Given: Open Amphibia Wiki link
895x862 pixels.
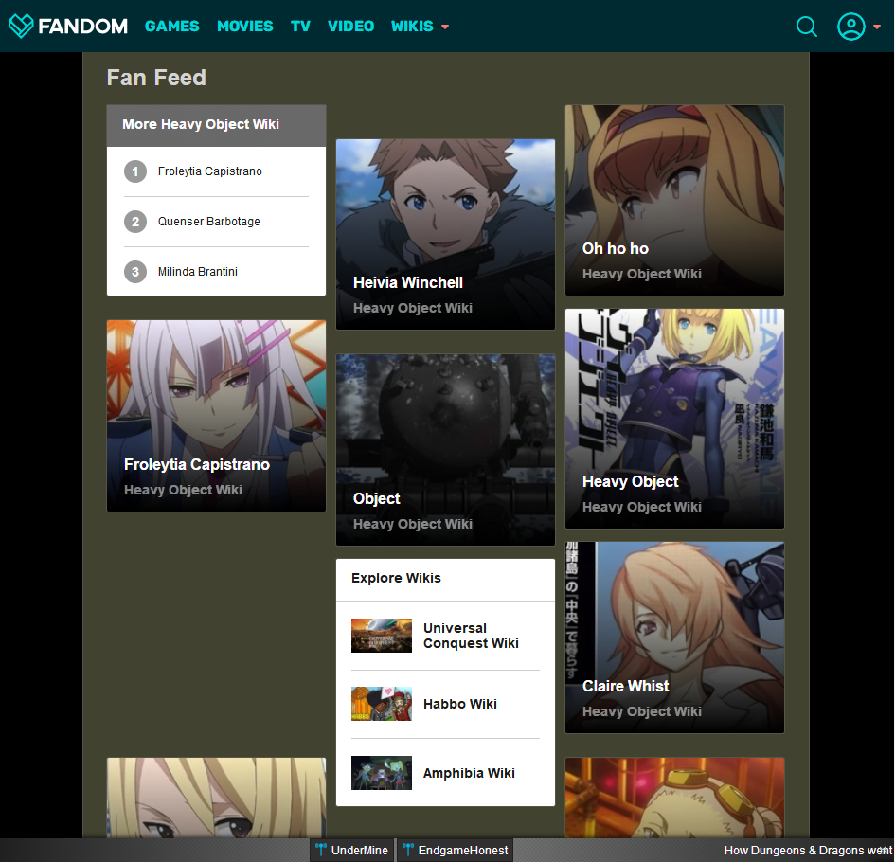Looking at the screenshot, I should 469,773.
